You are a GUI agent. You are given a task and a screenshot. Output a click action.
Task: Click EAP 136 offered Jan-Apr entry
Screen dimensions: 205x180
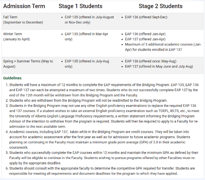[x=145, y=34]
